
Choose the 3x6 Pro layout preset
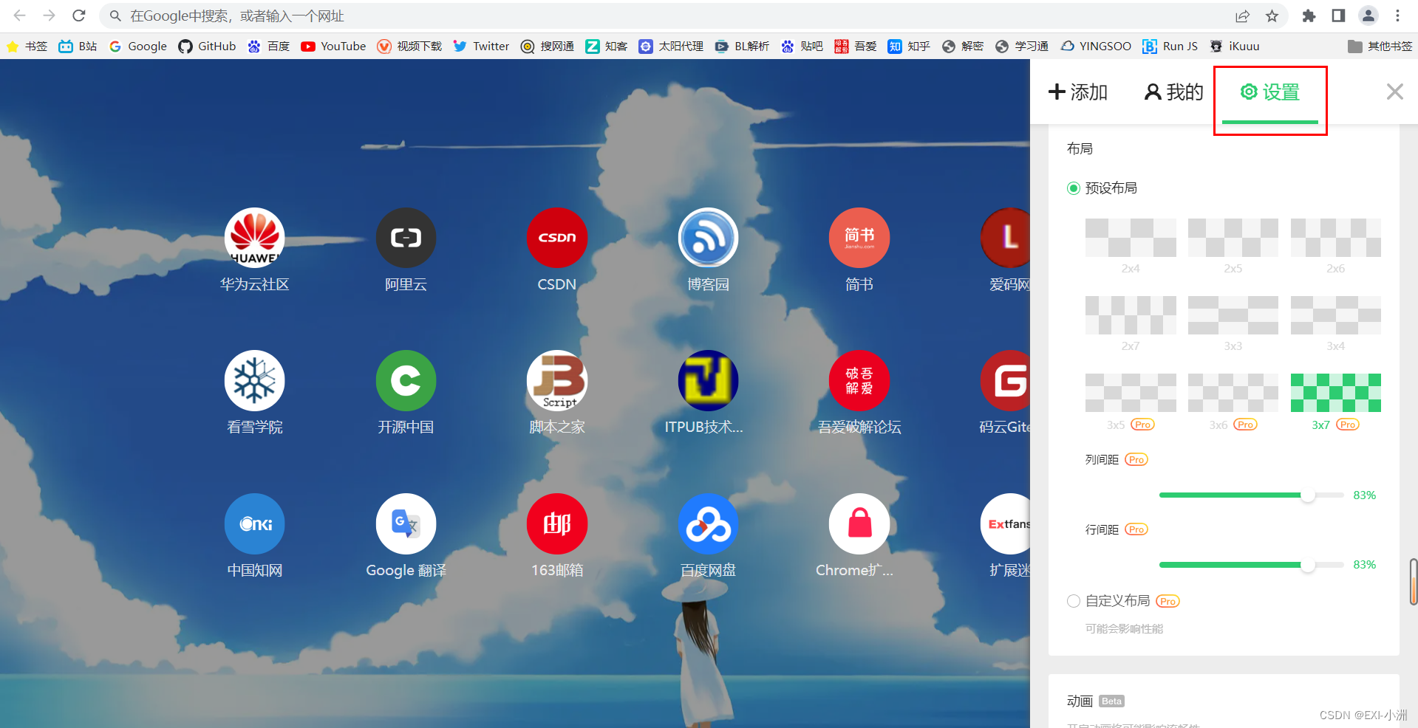point(1233,393)
